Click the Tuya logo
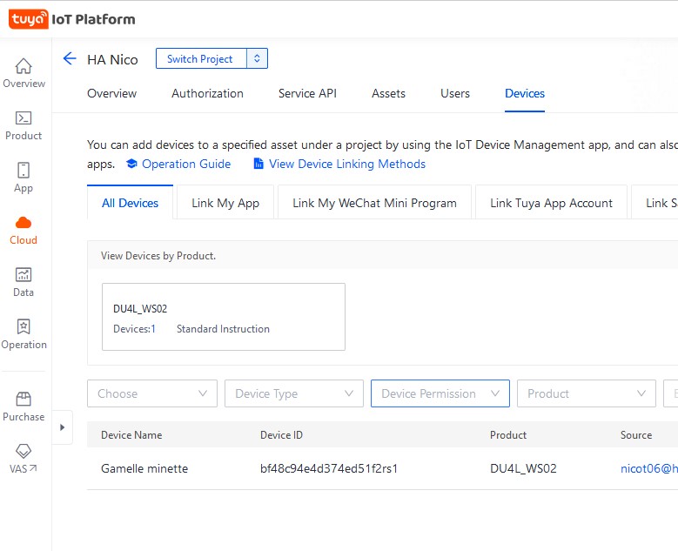 coord(29,19)
